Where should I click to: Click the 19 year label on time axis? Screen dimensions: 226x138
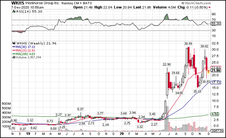(x=28, y=134)
